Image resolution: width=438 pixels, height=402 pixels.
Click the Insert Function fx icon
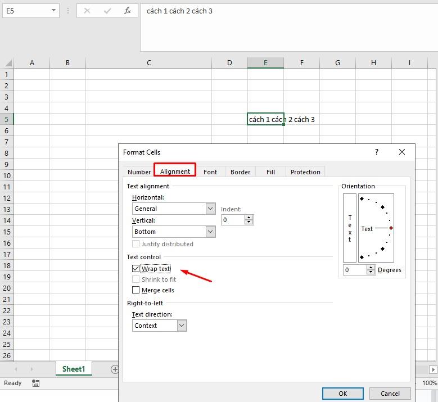[128, 11]
